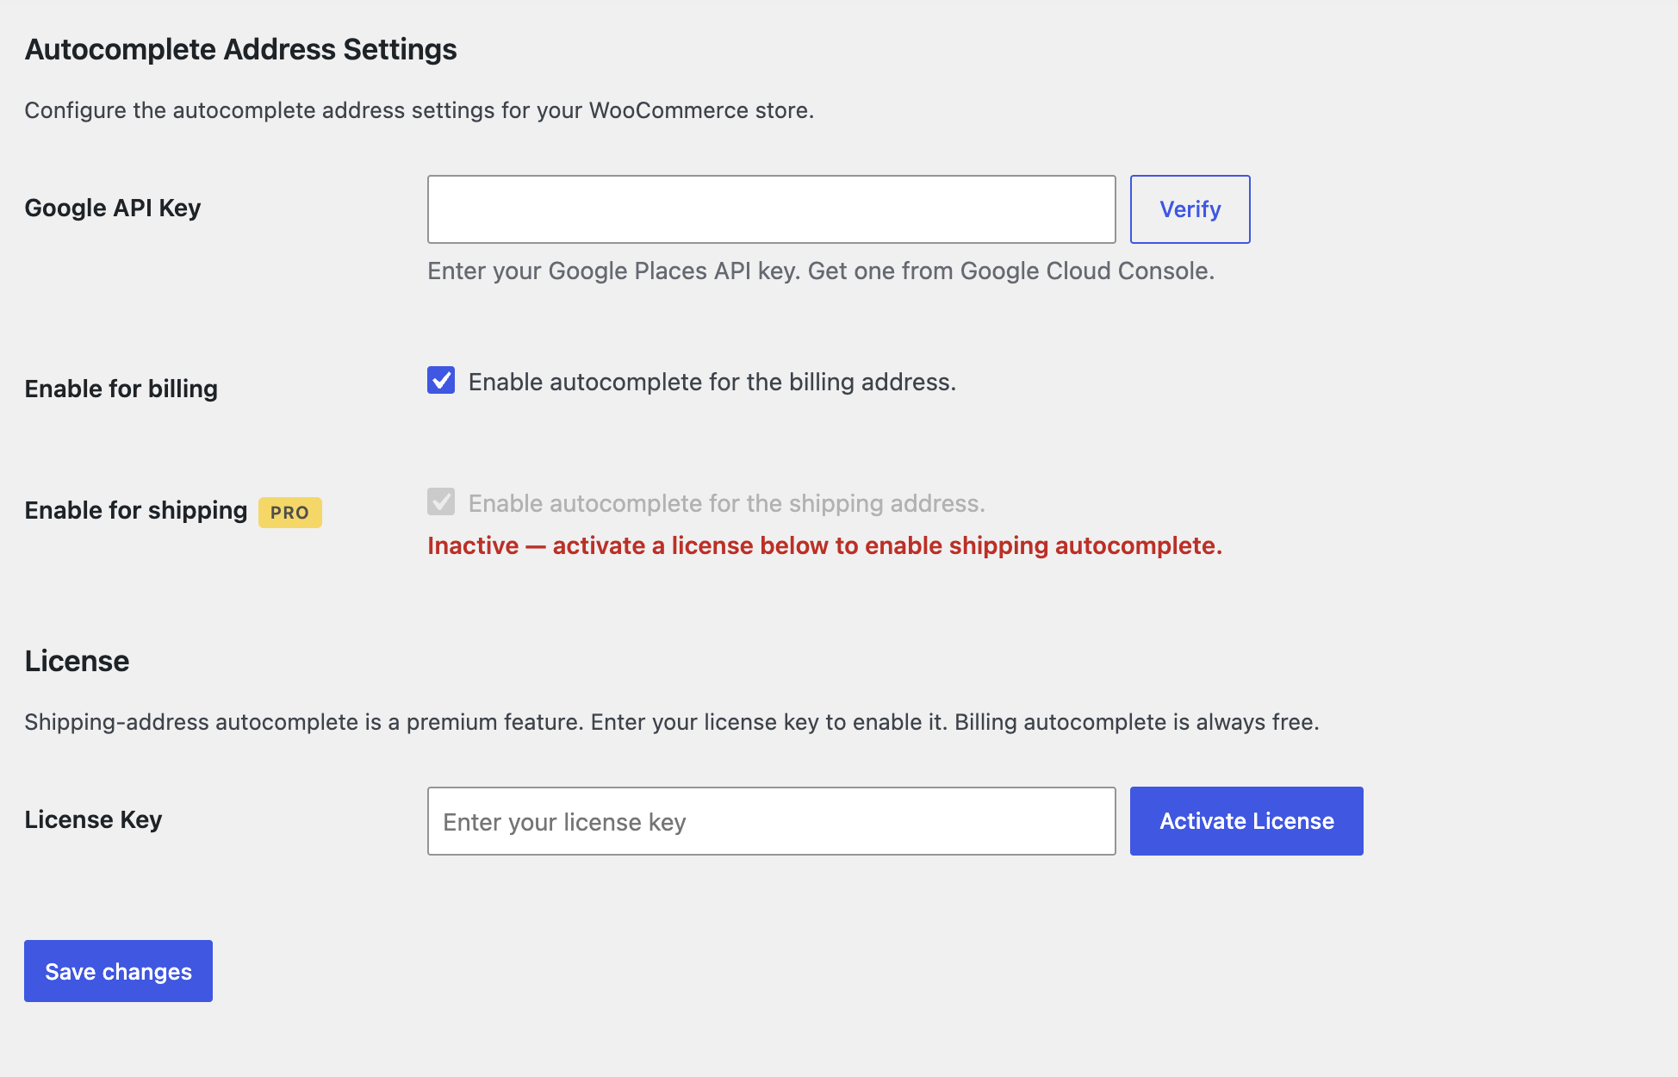The image size is (1678, 1077).
Task: Click the Autocomplete Address Settings heading
Action: pos(241,49)
